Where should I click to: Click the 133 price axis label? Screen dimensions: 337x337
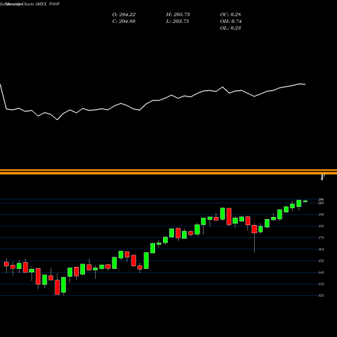(x=321, y=284)
